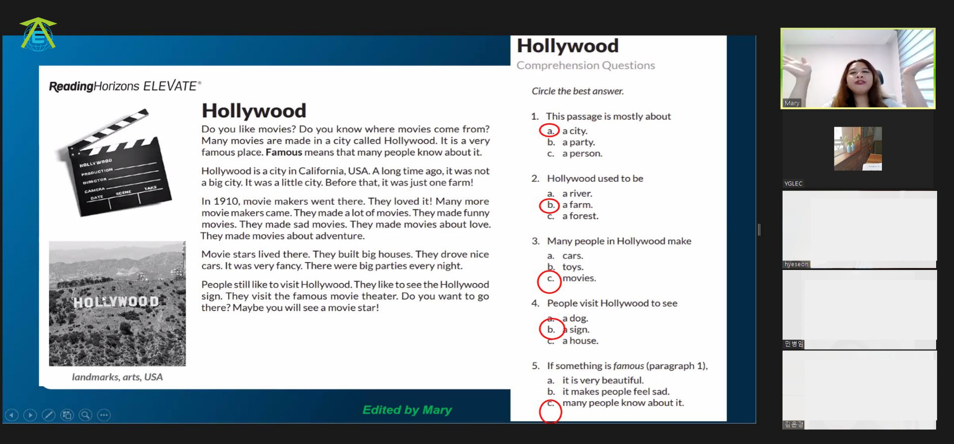Click question "If something is famous (paragraph 1),"

click(x=627, y=366)
